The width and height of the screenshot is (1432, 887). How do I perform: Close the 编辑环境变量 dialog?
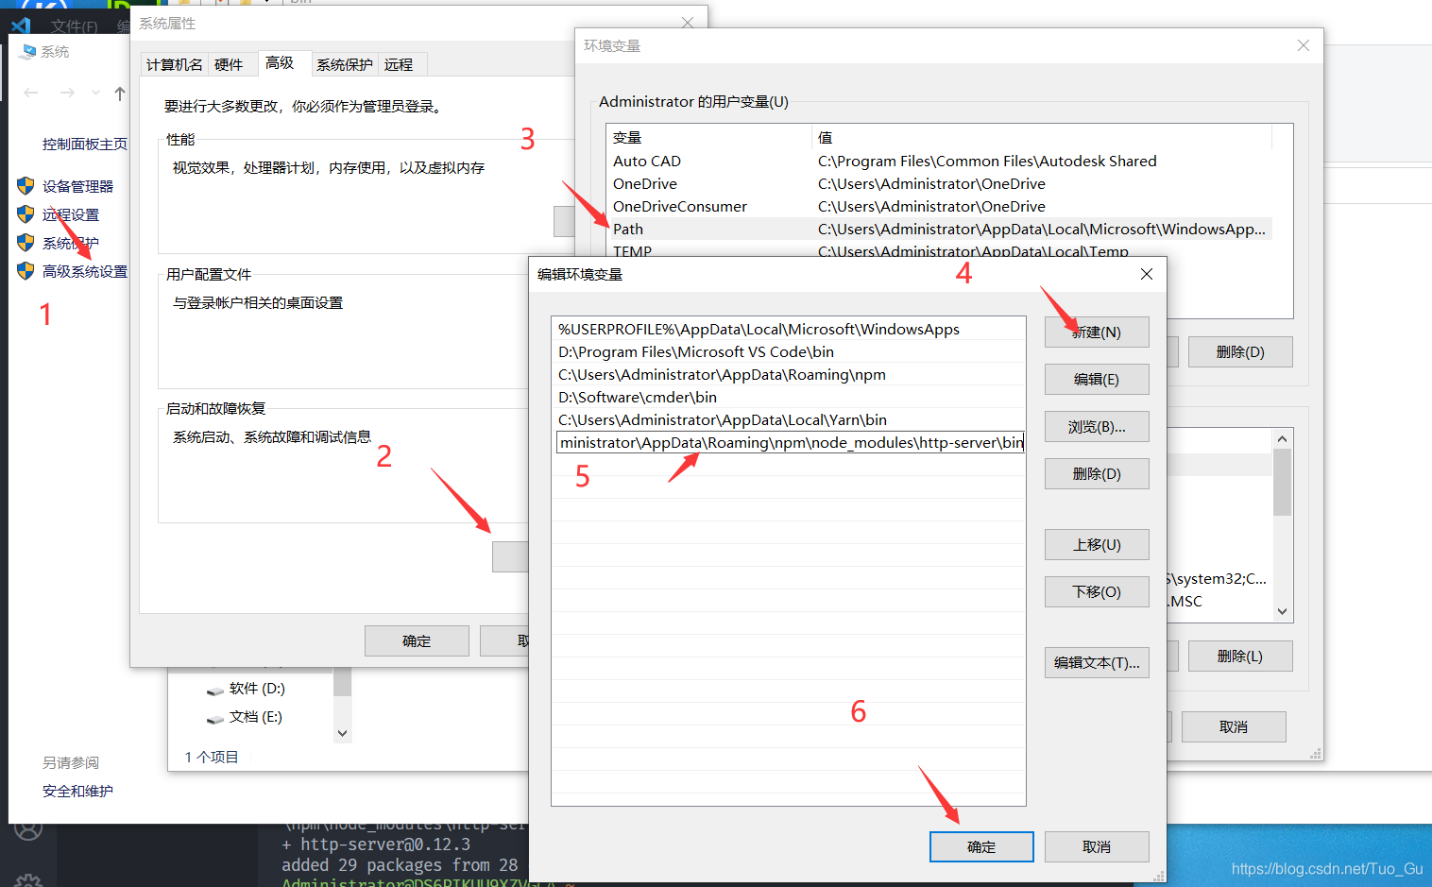(x=1146, y=274)
